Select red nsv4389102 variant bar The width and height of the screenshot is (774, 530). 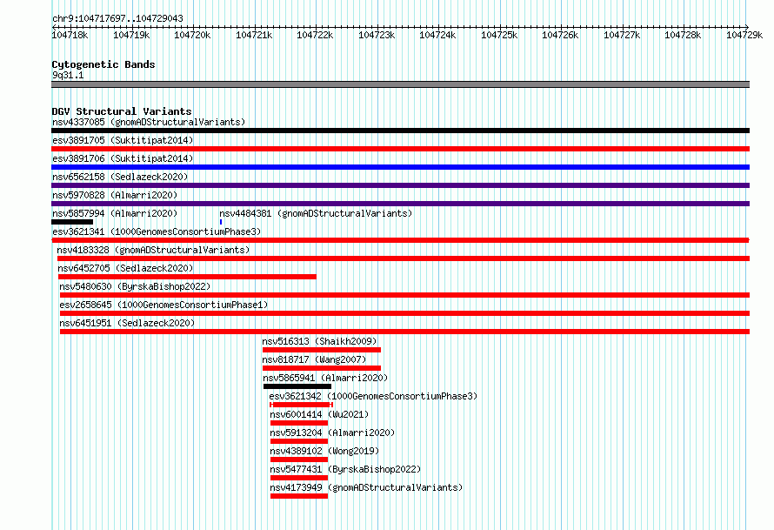click(299, 460)
